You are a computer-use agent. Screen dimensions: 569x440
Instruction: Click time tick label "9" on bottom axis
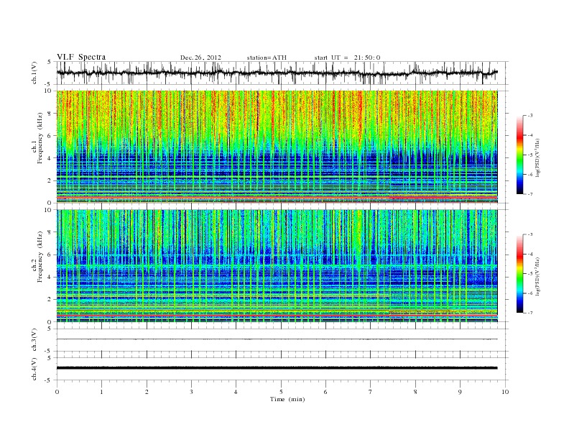click(460, 392)
